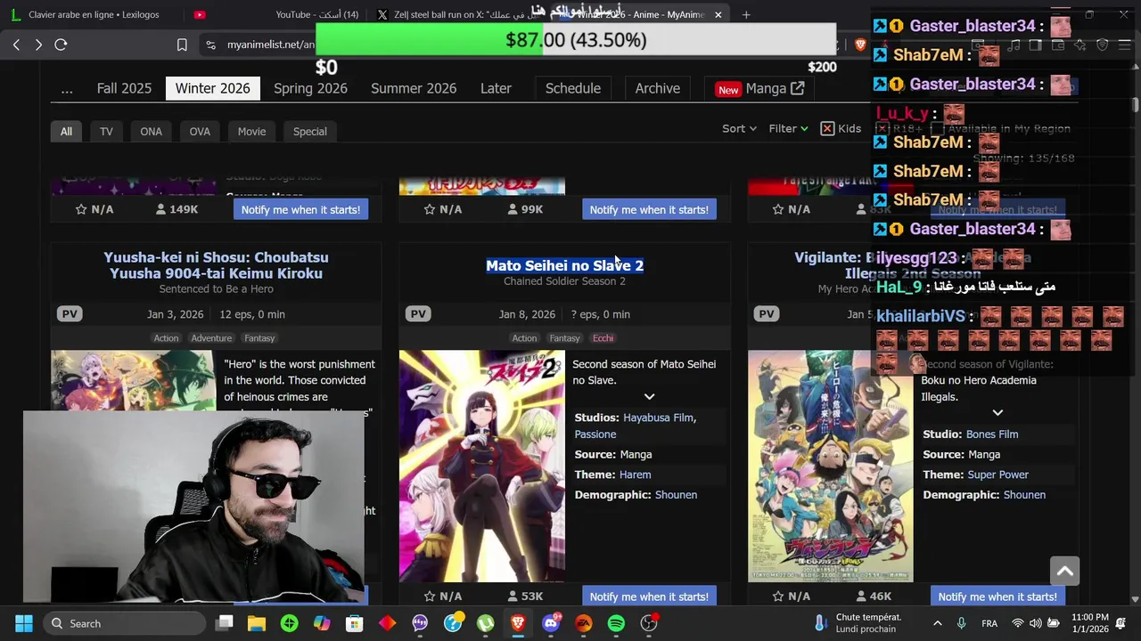Click the Ecchi genre tag
1141x641 pixels.
[x=603, y=338]
